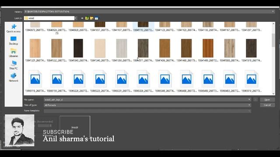Select image file icon 15965348_268774
The width and height of the screenshot is (280, 157).
pyautogui.click(x=165, y=78)
